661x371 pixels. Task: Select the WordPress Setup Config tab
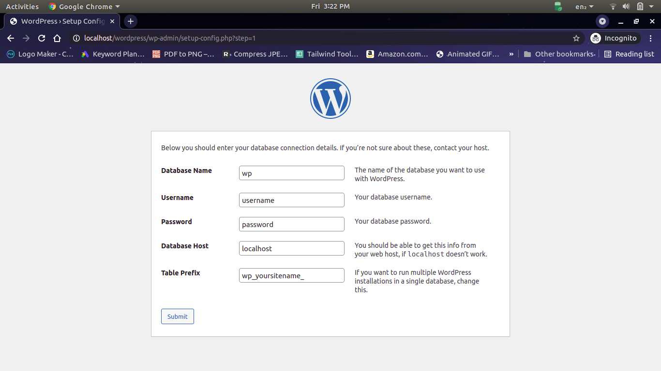click(62, 21)
